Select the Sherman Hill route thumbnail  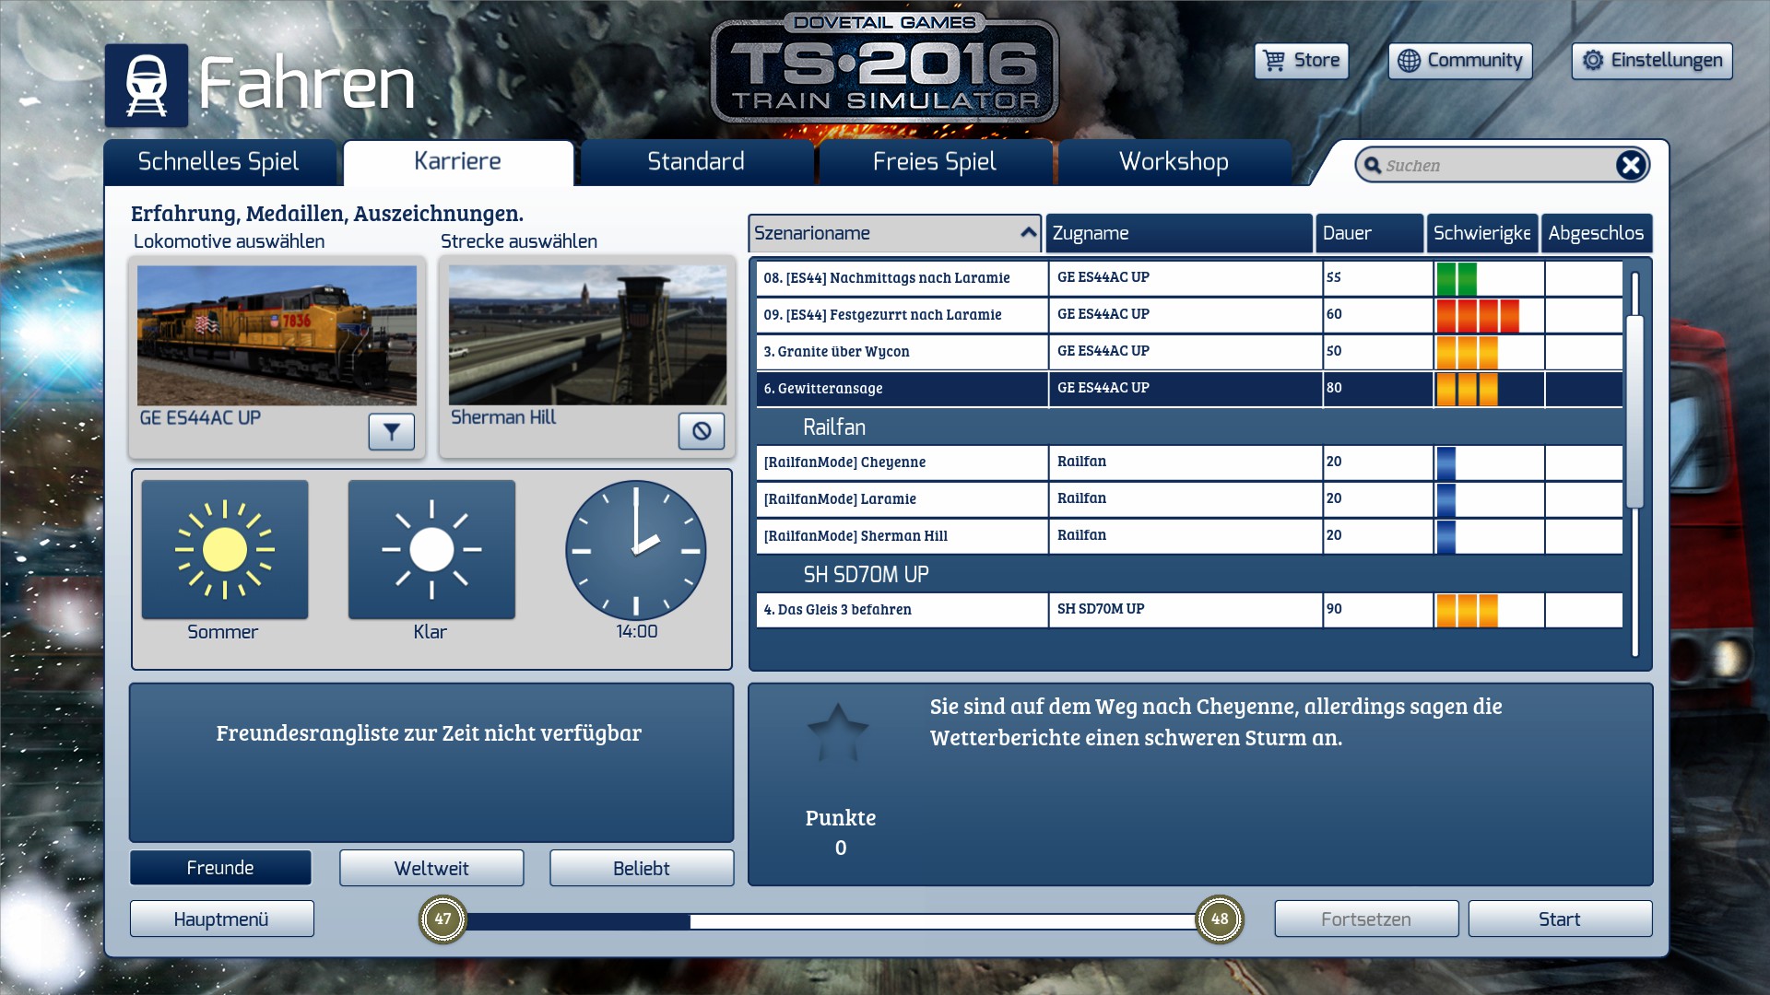[x=587, y=335]
